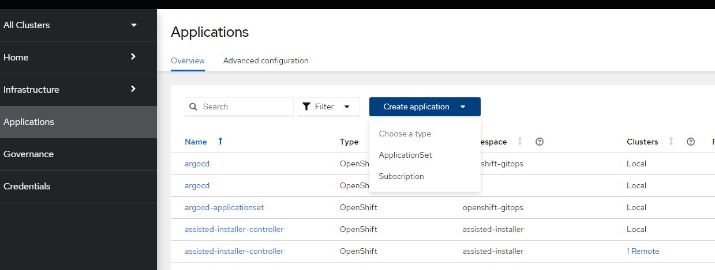Click the Clusters help question icon
Image resolution: width=715 pixels, height=270 pixels.
691,142
